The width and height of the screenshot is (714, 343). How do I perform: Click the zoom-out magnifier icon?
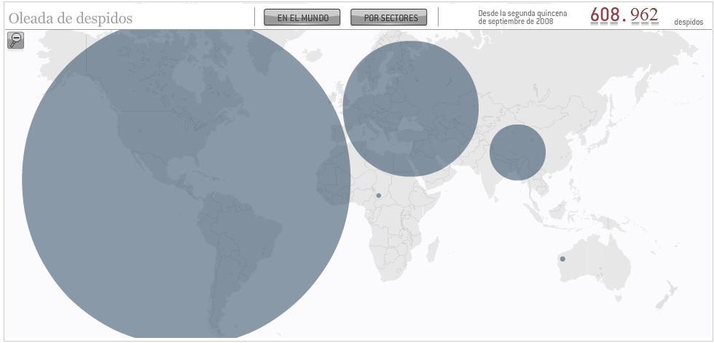[16, 40]
